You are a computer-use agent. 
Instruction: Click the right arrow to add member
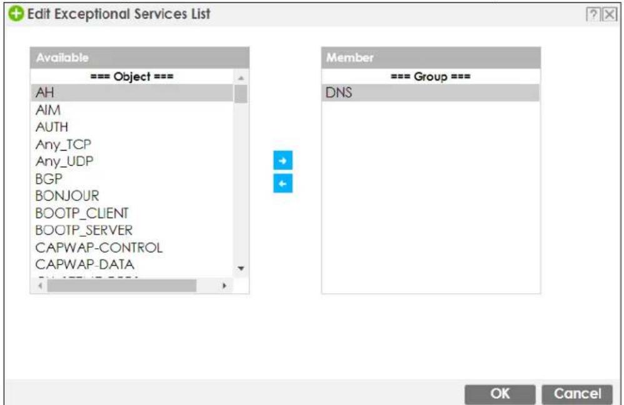click(x=283, y=161)
